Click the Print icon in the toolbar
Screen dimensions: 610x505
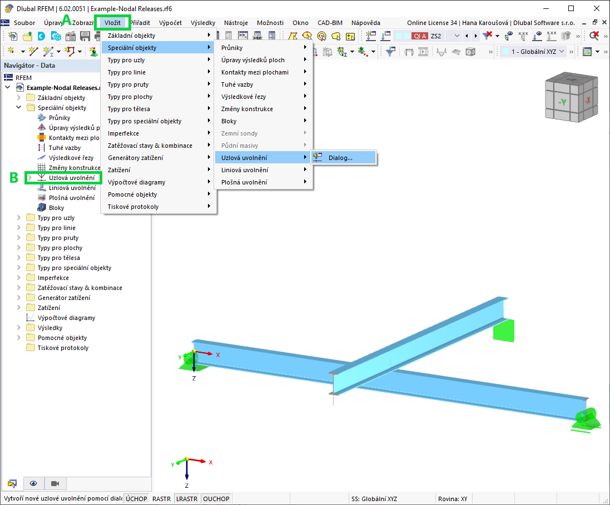pos(97,36)
